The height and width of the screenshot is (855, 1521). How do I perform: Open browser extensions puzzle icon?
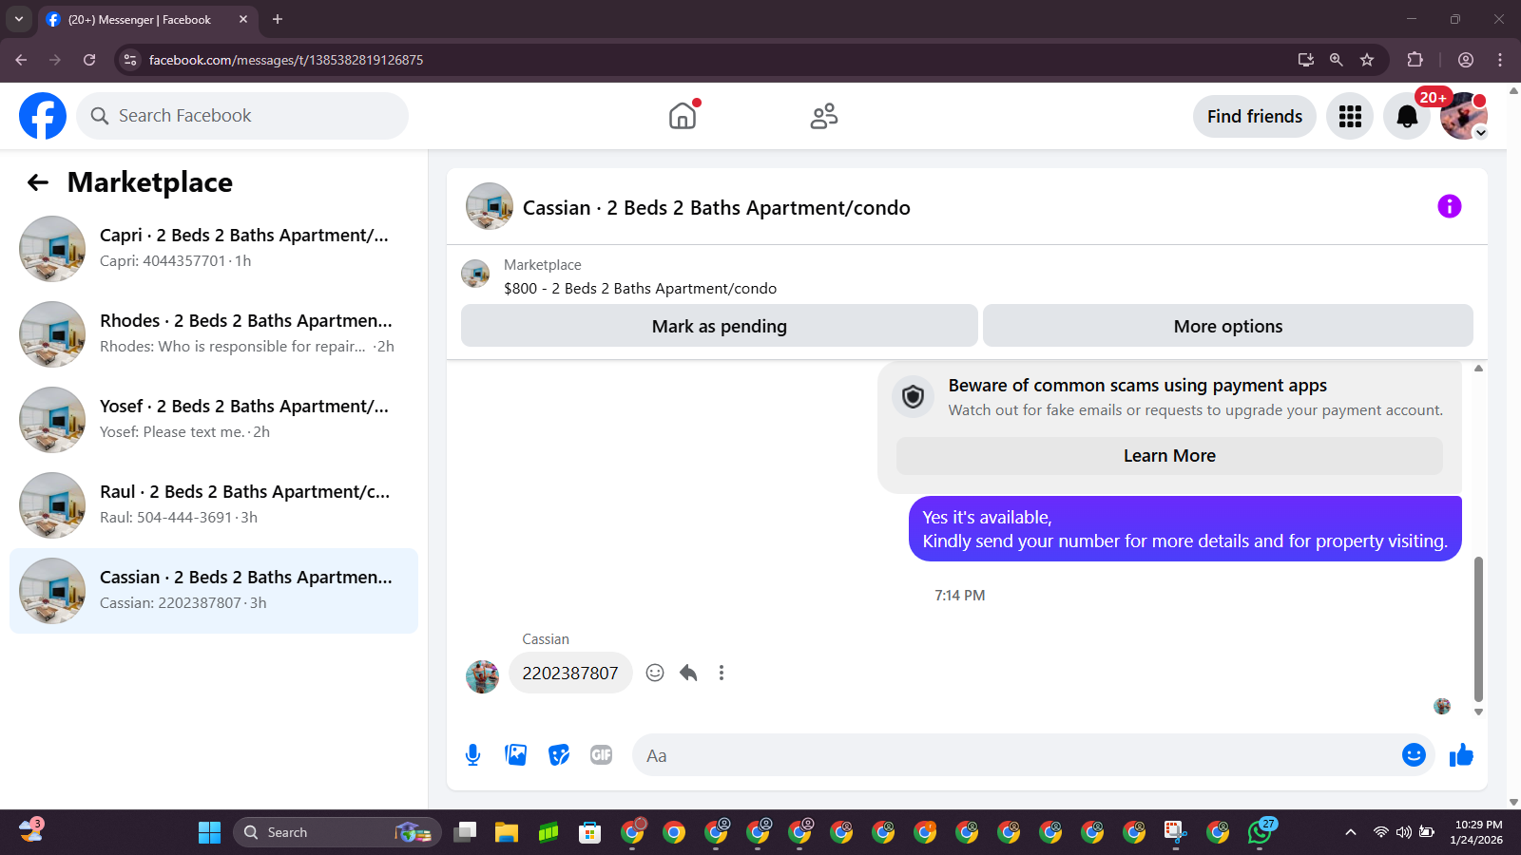pos(1415,60)
